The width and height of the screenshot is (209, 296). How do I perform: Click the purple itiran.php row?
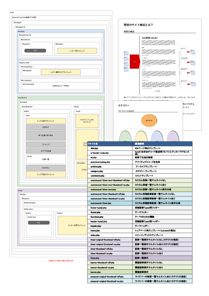click(x=140, y=258)
